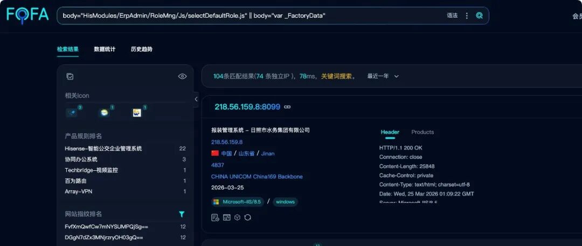Open the certificate/document icon under the result
Image resolution: width=582 pixels, height=246 pixels.
[x=215, y=218]
